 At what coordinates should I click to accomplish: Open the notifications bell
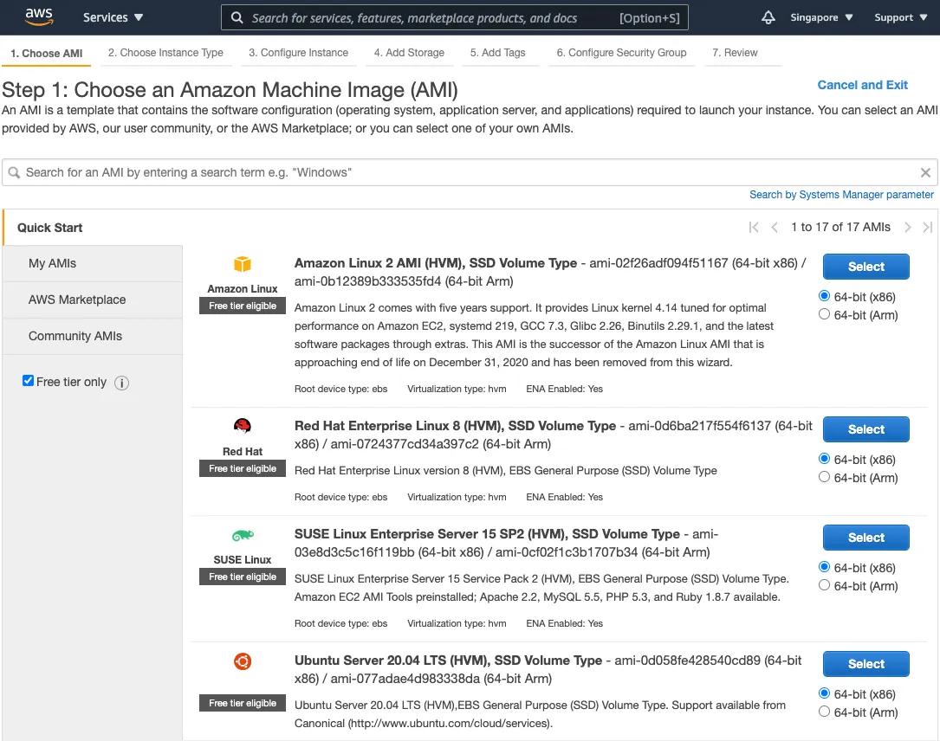coord(768,17)
